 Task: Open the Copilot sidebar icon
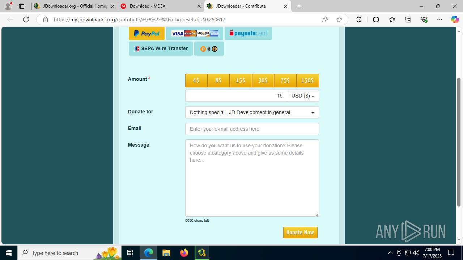click(x=455, y=19)
